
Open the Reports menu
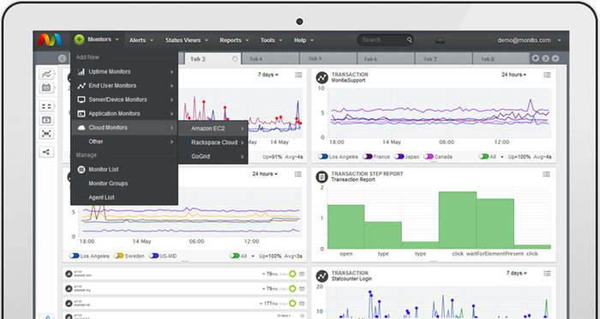click(234, 39)
